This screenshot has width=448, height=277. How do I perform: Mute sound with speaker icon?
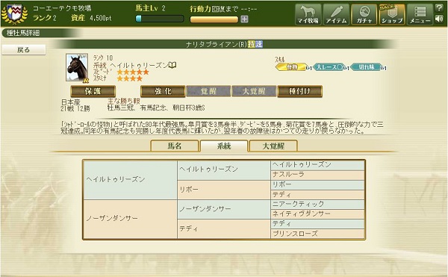tap(439, 19)
